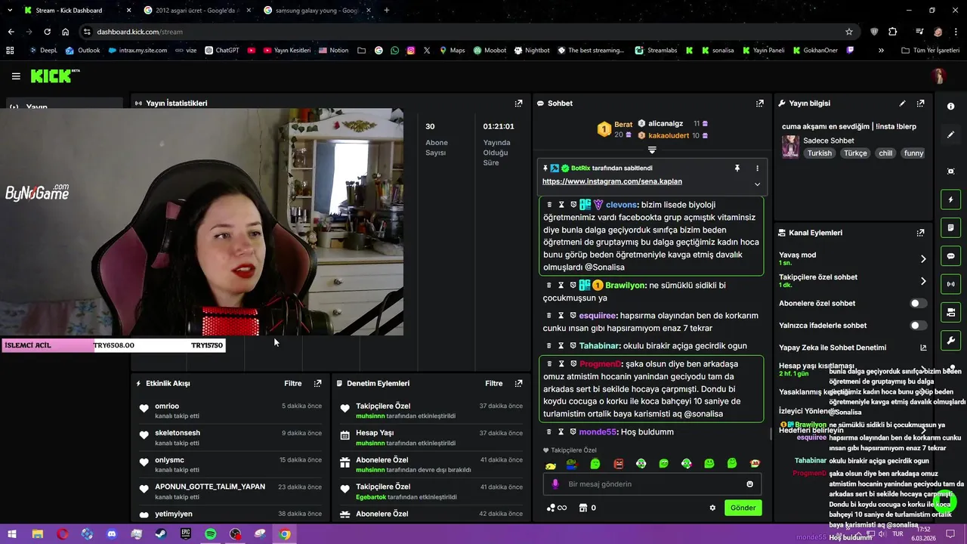The height and width of the screenshot is (544, 967).
Task: Click the browser address bar
Action: [x=461, y=32]
